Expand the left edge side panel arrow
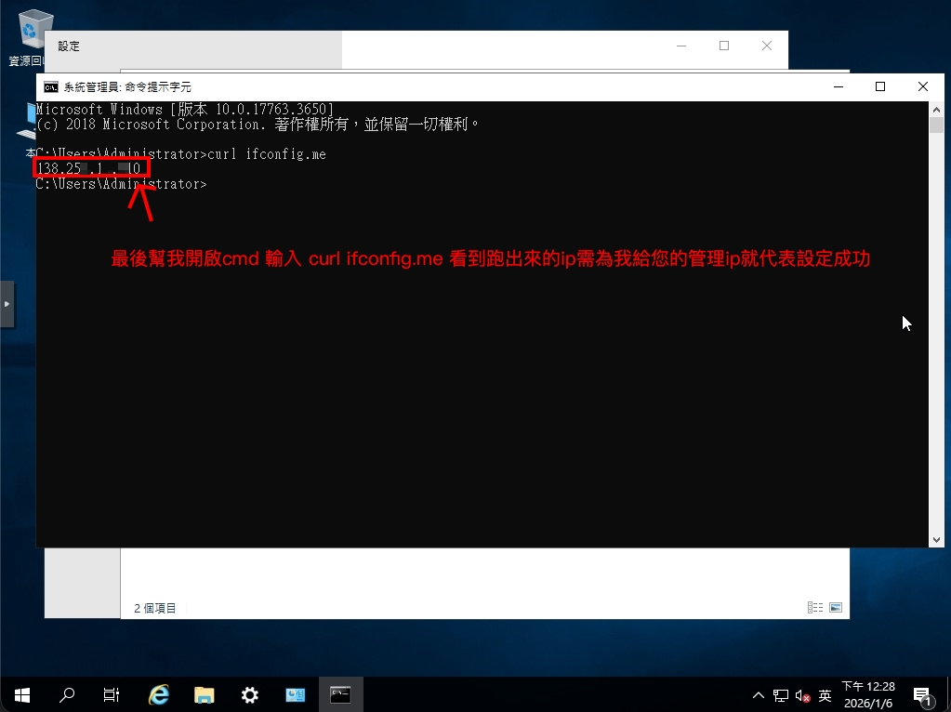Image resolution: width=951 pixels, height=712 pixels. [7, 304]
